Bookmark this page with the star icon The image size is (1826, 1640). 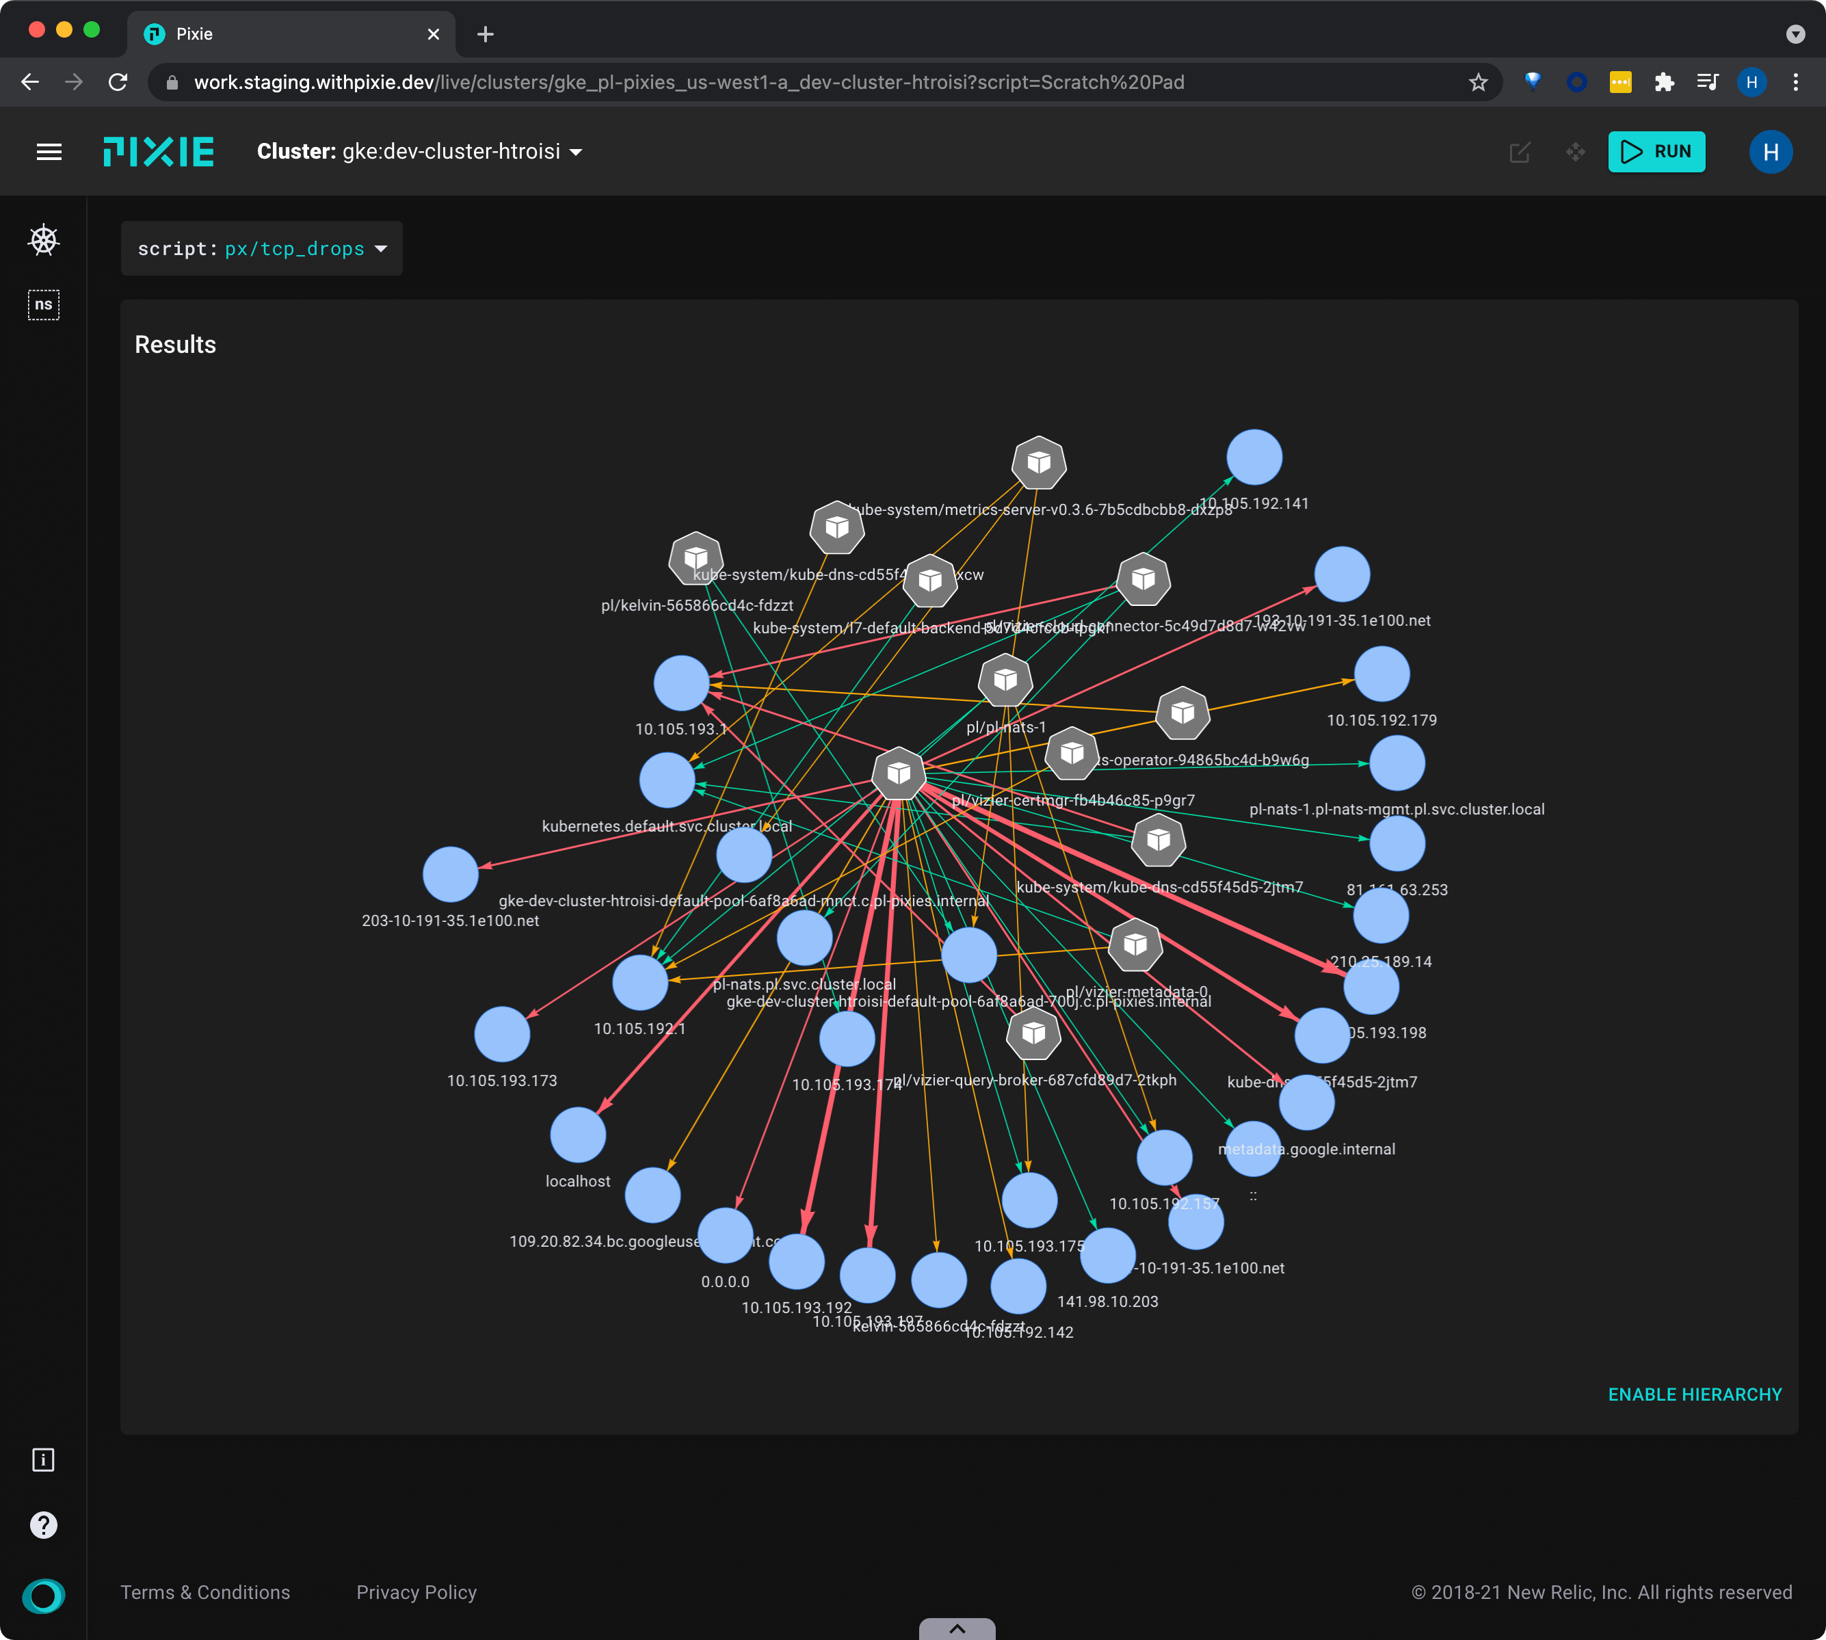[x=1478, y=82]
